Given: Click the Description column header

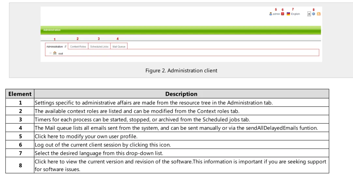Looking at the screenshot, I should [x=182, y=94].
